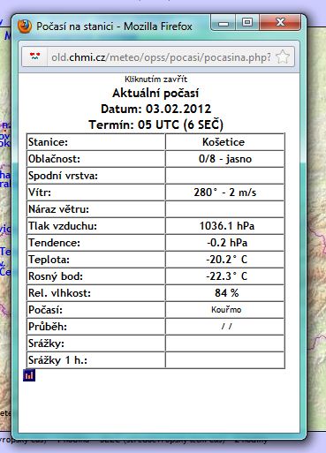Click the Datum 03.02.2012 line
This screenshot has height=453, width=326.
click(155, 109)
